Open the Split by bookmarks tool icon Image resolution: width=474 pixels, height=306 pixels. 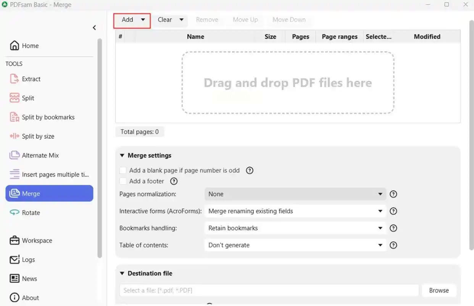[15, 117]
